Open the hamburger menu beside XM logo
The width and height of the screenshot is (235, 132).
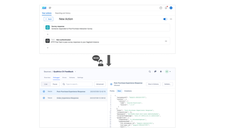coord(50,8)
